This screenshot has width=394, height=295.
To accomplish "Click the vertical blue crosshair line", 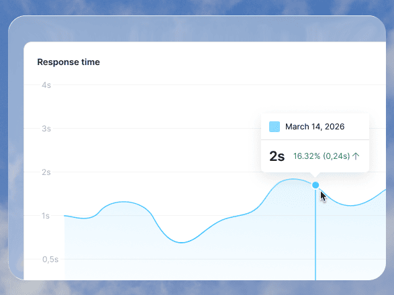I will click(315, 234).
